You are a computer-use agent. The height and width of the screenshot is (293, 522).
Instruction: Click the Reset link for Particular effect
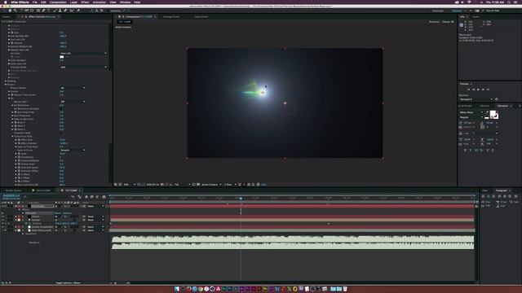point(58,213)
